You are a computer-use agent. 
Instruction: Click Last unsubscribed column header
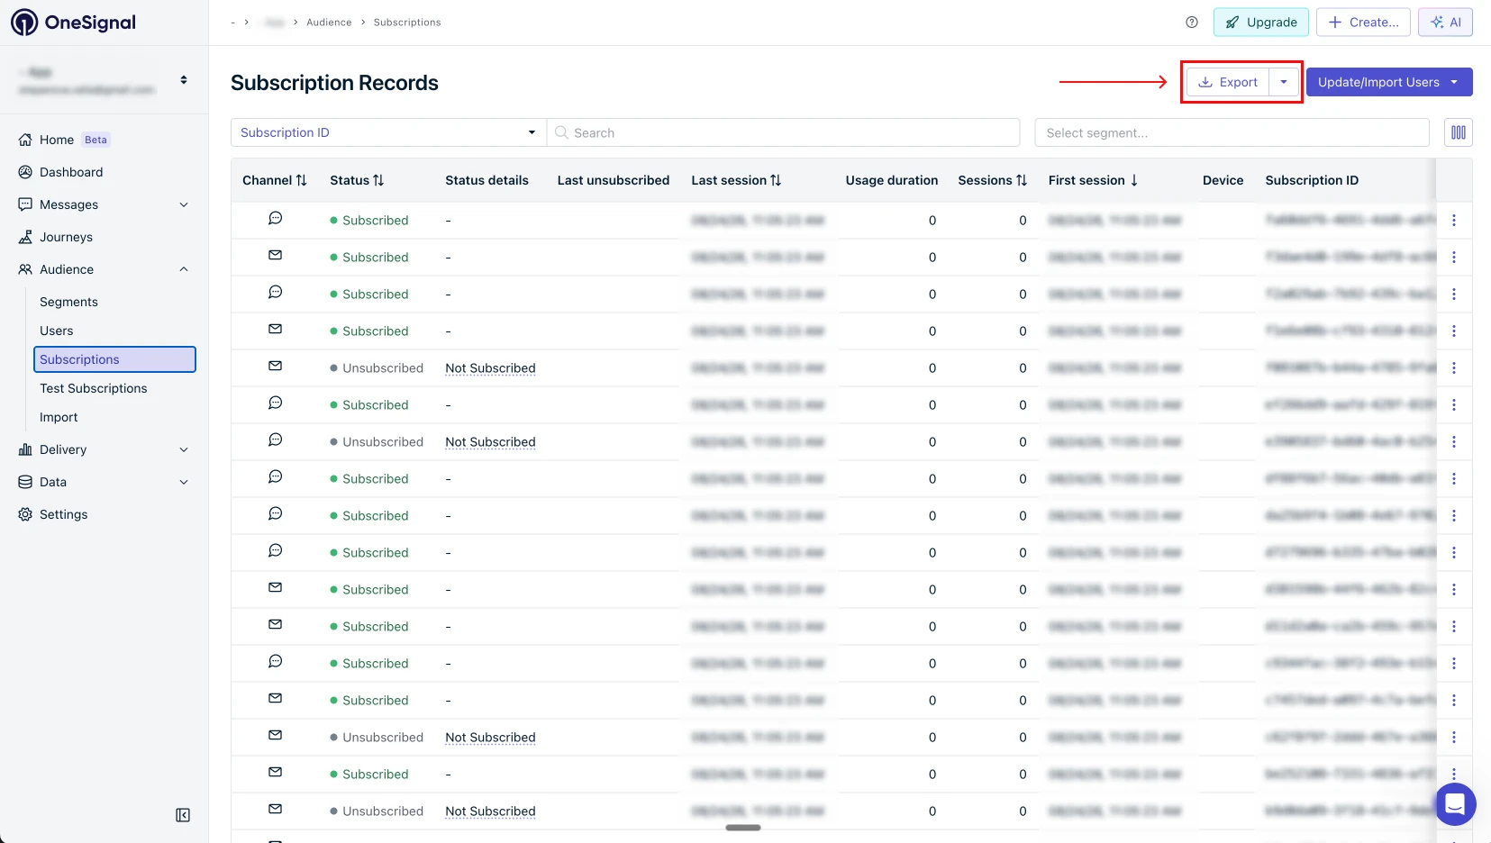(614, 180)
